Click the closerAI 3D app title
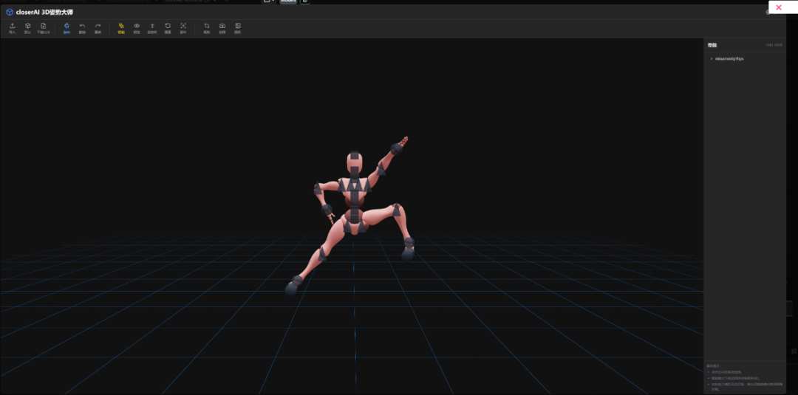The height and width of the screenshot is (395, 798). [44, 13]
